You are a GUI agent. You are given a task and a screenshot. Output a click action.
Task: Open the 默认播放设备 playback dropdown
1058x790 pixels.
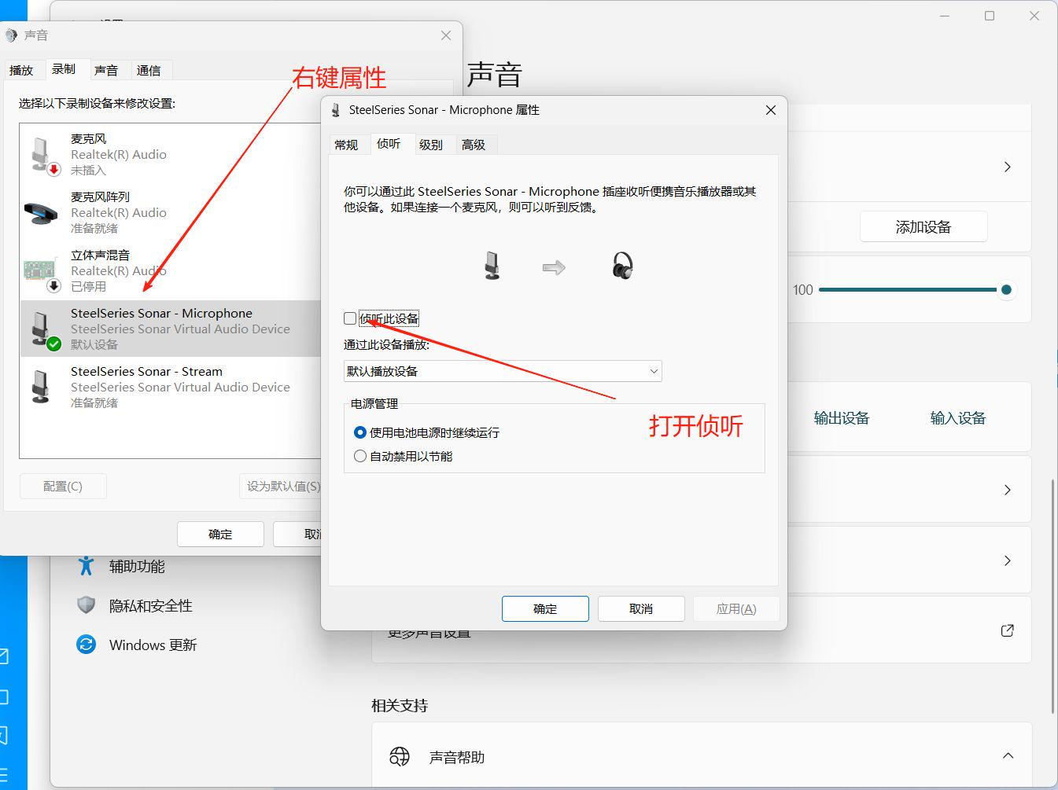point(503,371)
